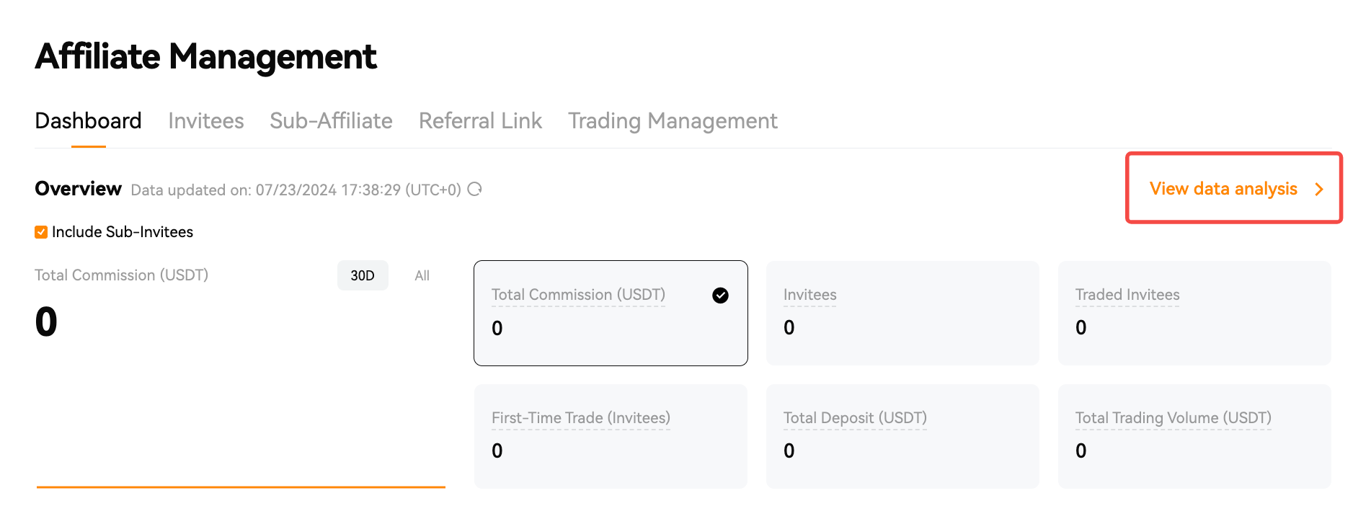Click the refresh data icon beside timestamp
This screenshot has height=519, width=1371.
tap(474, 190)
